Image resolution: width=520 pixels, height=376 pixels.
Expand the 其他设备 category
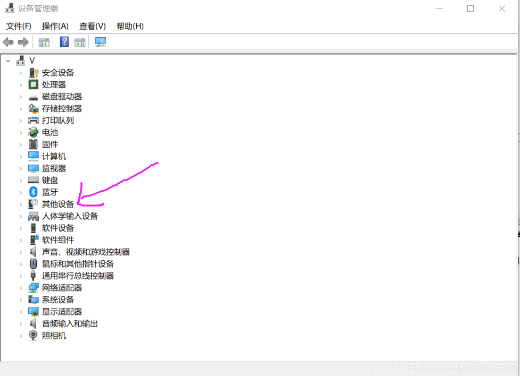[21, 204]
